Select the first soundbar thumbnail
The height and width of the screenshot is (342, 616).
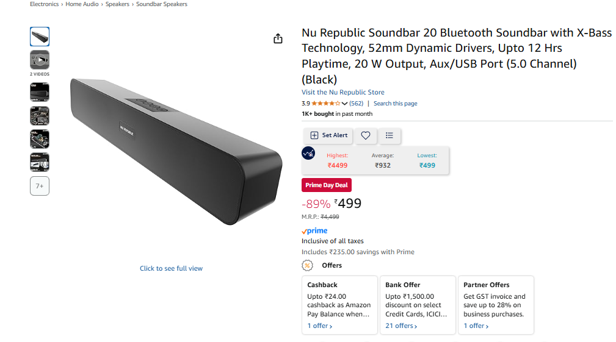[x=40, y=37]
